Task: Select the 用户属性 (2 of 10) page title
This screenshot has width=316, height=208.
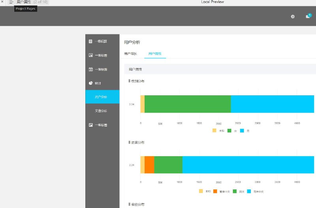Action: [32, 2]
